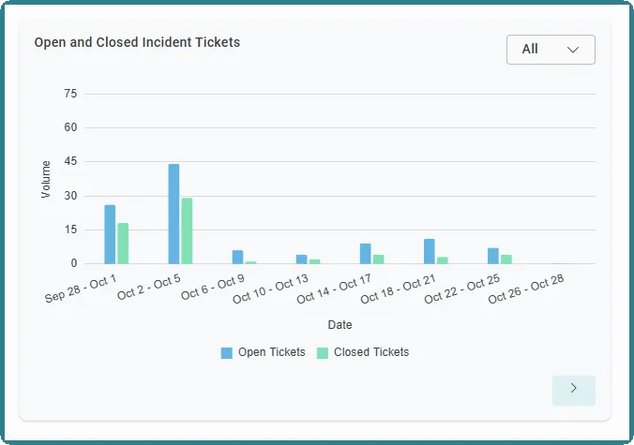
Task: Select the Open Tickets bar for Sep 28 - Oct 1
Action: pyautogui.click(x=110, y=234)
